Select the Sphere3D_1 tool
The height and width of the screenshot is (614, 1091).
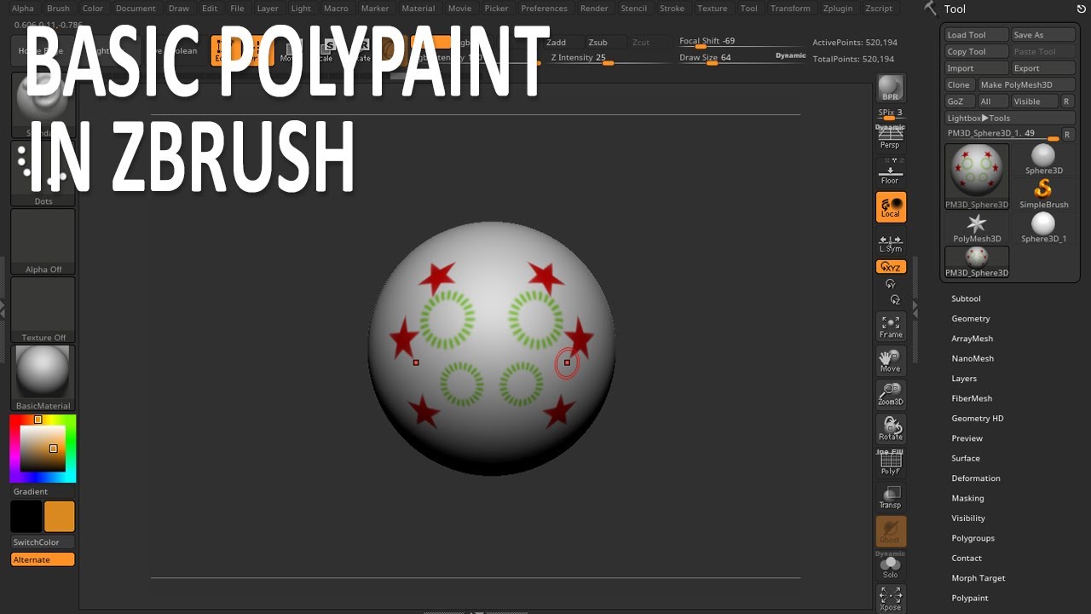(1043, 228)
